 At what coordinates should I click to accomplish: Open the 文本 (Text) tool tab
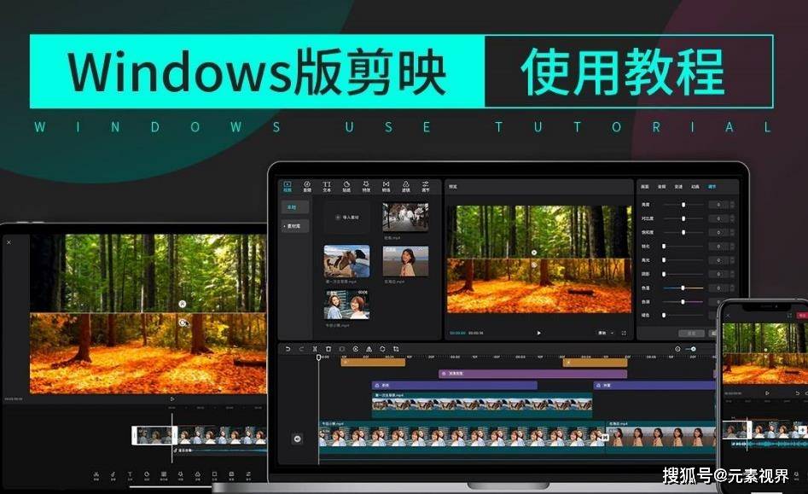coord(327,187)
